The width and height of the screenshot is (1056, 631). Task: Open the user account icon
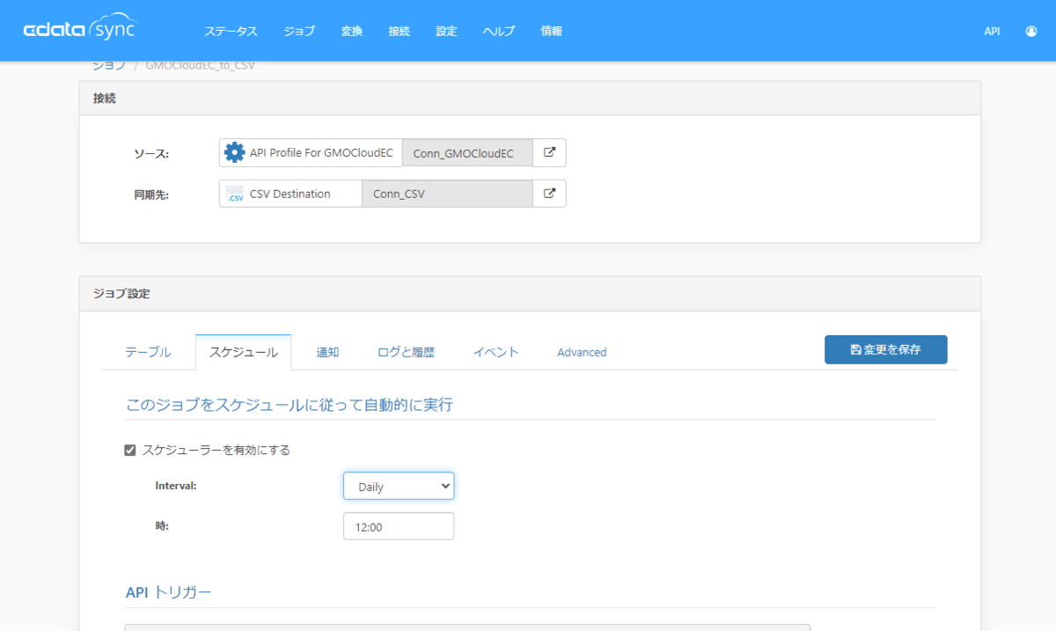1030,31
